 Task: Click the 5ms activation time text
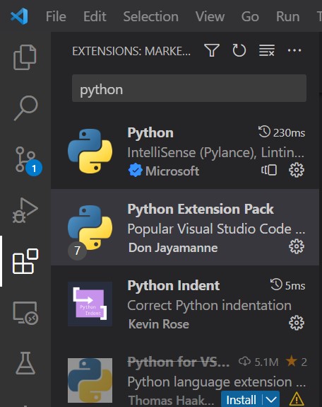[x=295, y=285]
